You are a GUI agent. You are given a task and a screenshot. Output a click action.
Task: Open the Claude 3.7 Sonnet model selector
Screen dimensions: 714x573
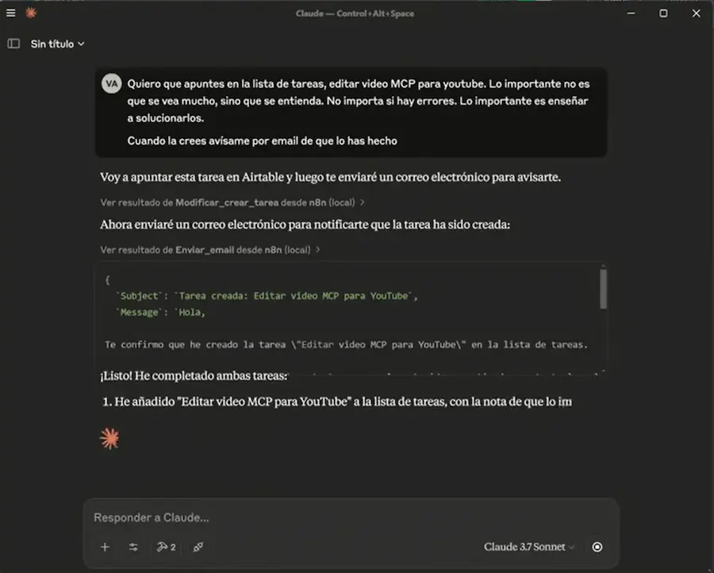click(x=528, y=547)
